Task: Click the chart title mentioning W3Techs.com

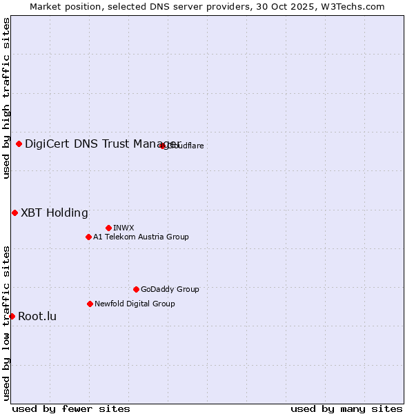Action: click(207, 6)
